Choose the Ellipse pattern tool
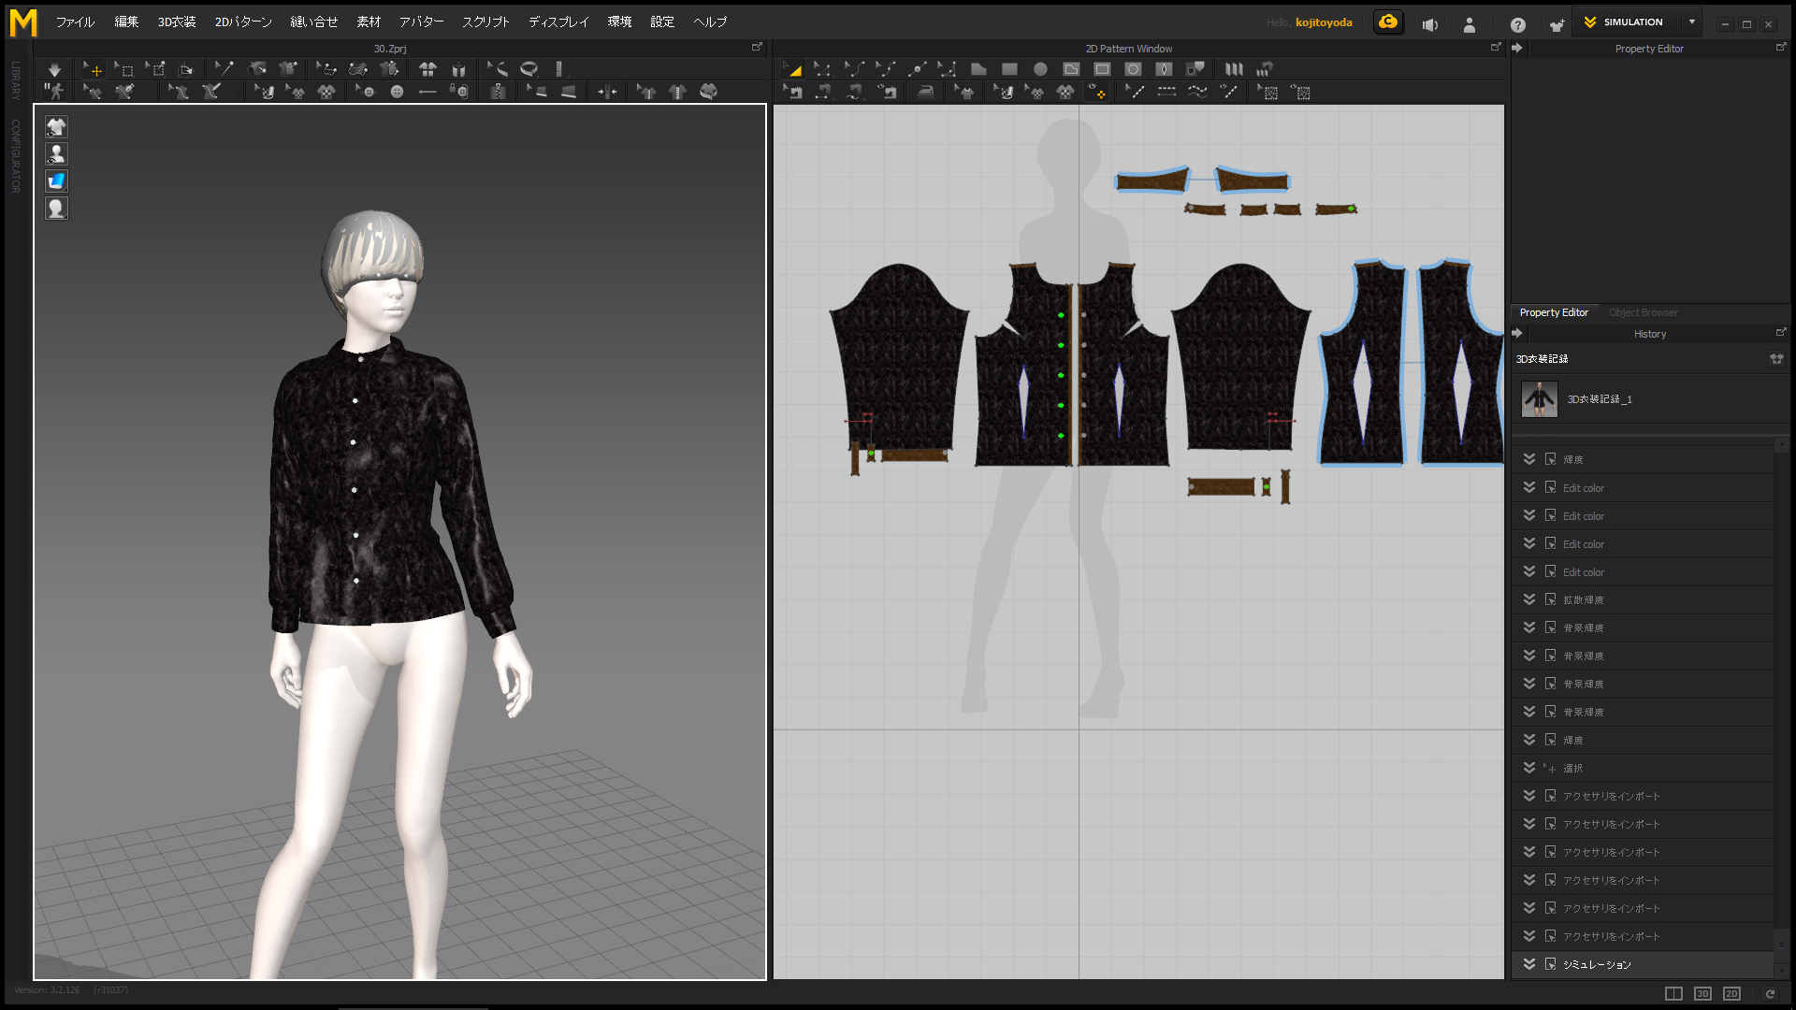 click(1040, 69)
